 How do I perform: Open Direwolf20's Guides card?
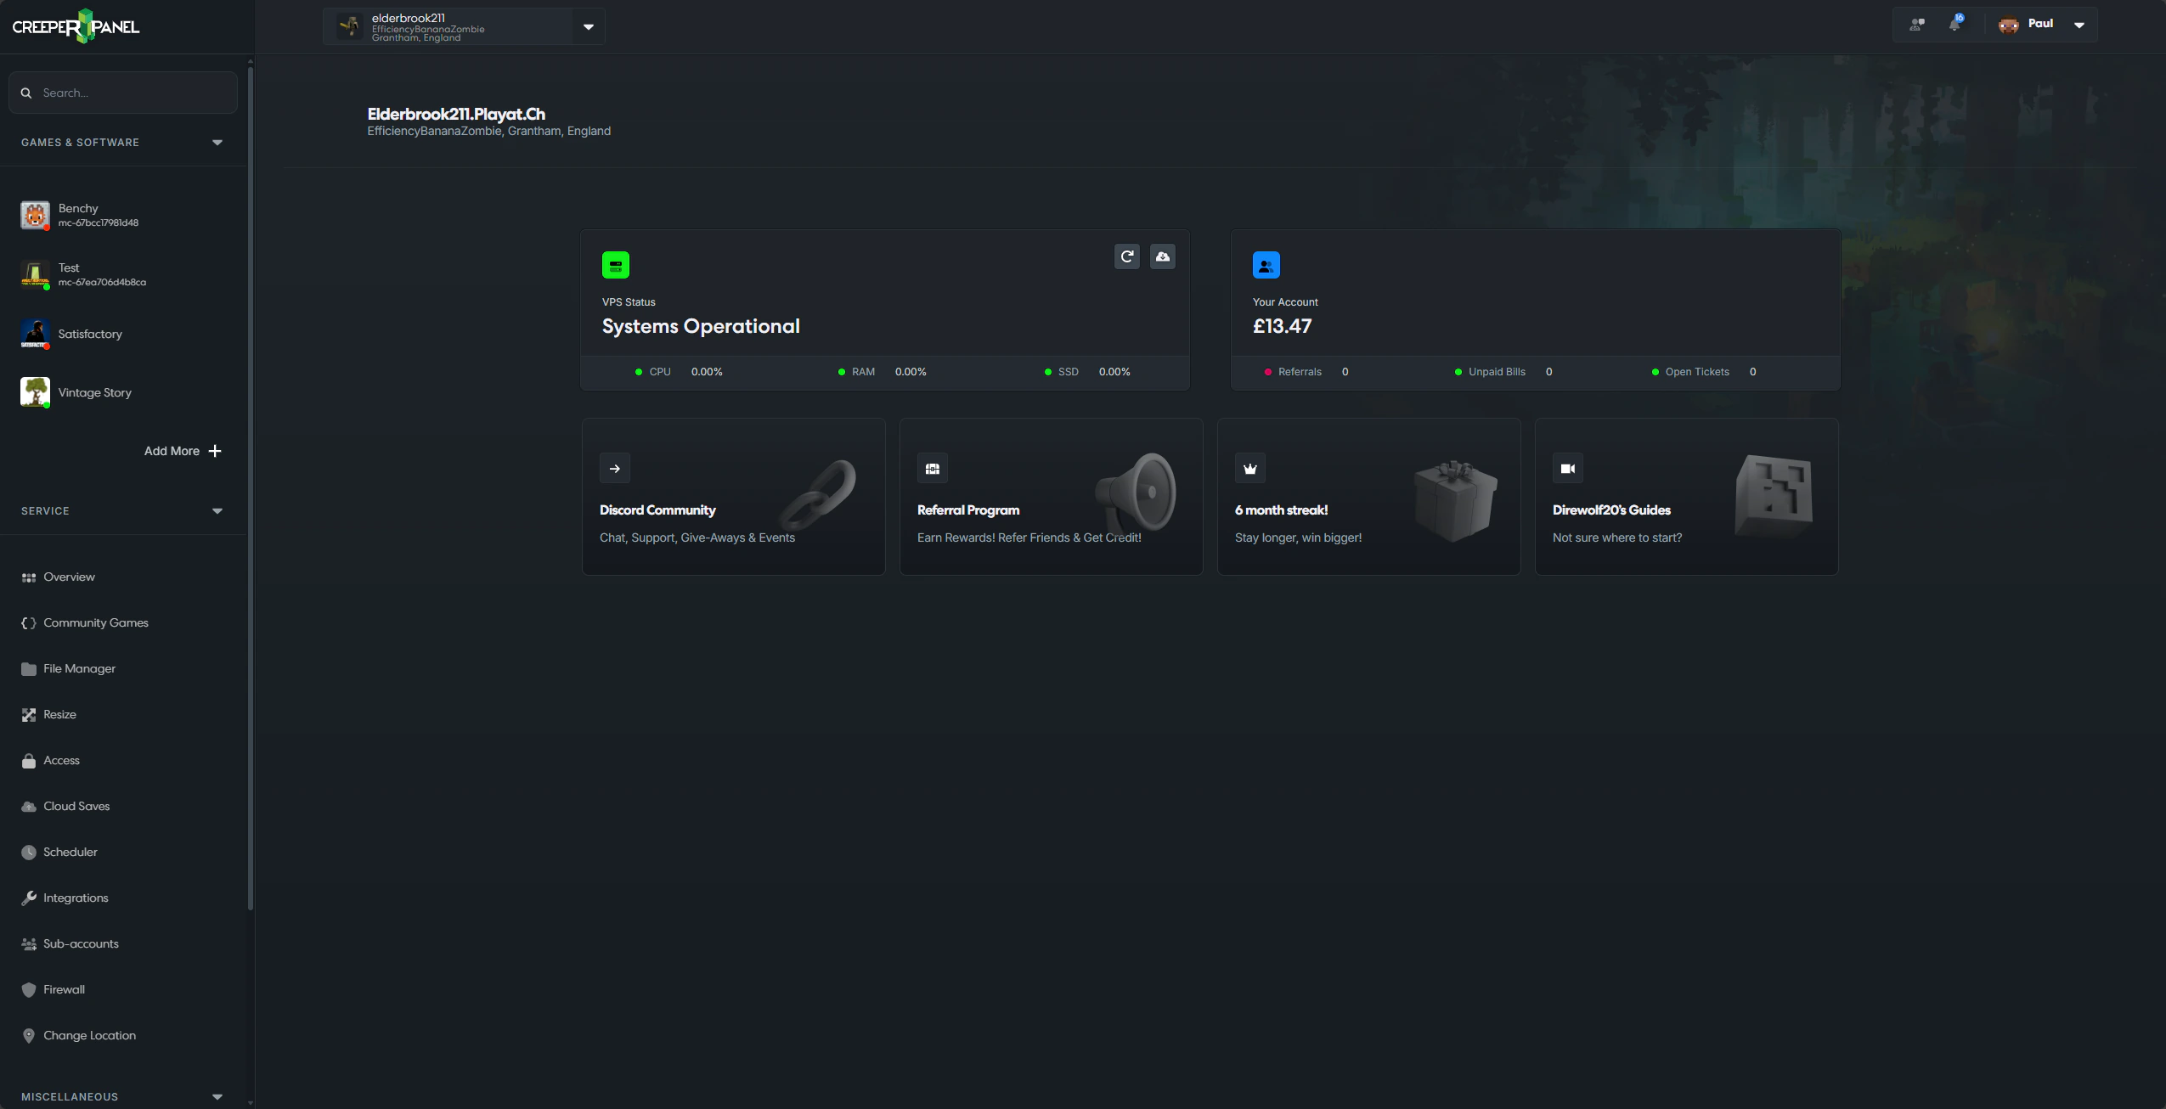pyautogui.click(x=1687, y=497)
